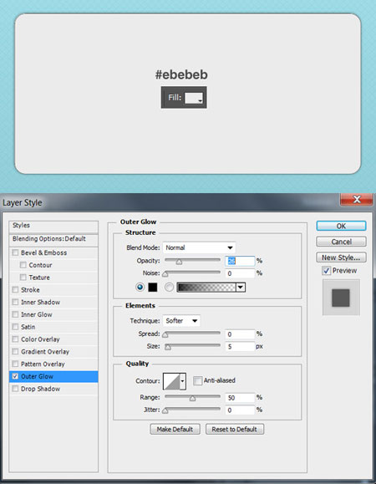376x484 pixels.
Task: Enable the Texture sub-option checkbox
Action: 23,278
